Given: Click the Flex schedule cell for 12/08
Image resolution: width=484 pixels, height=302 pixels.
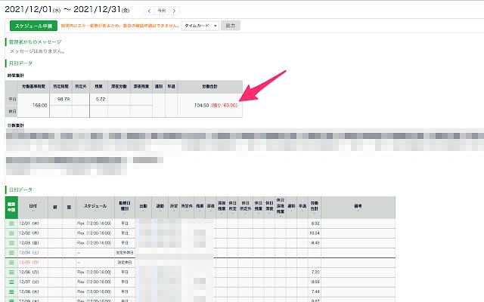Looking at the screenshot, I should [x=95, y=292].
